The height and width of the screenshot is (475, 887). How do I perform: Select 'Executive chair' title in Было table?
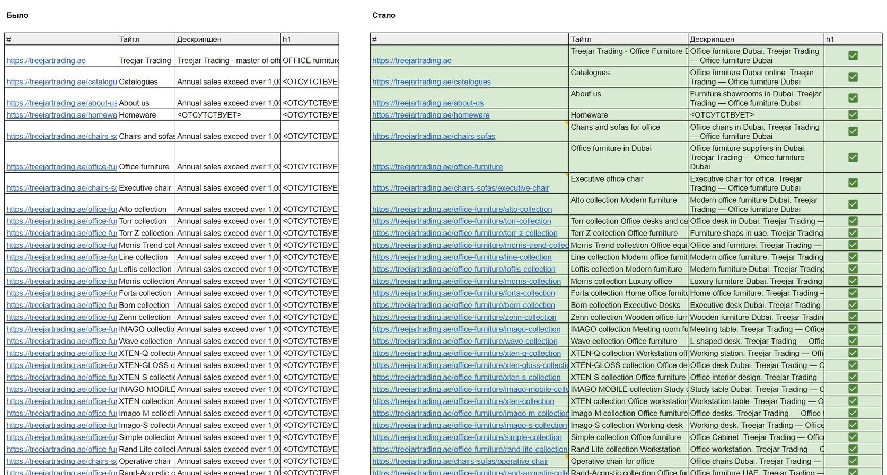(146, 183)
